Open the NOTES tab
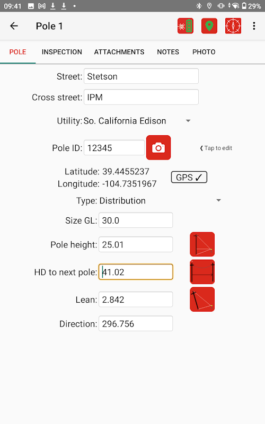This screenshot has width=265, height=424. (x=168, y=52)
